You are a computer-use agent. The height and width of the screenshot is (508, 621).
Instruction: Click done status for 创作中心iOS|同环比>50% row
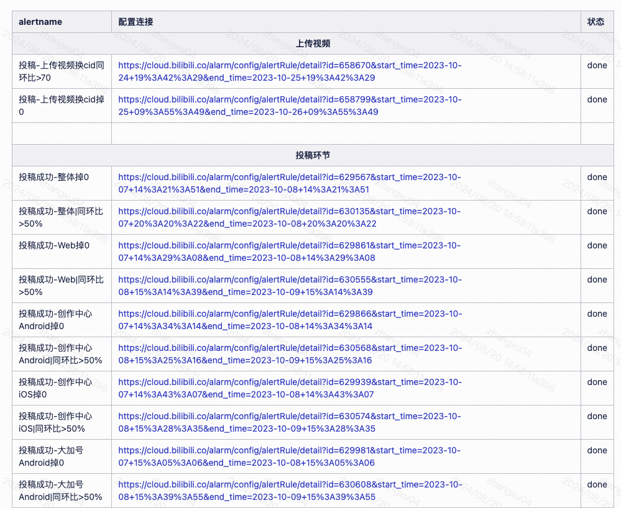pyautogui.click(x=597, y=416)
